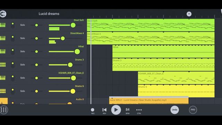Click the Undo button

[x=174, y=110]
